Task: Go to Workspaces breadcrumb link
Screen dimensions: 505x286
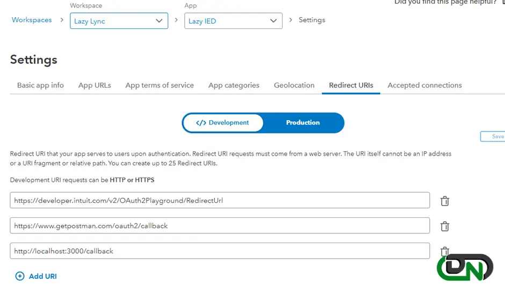Action: 32,20
